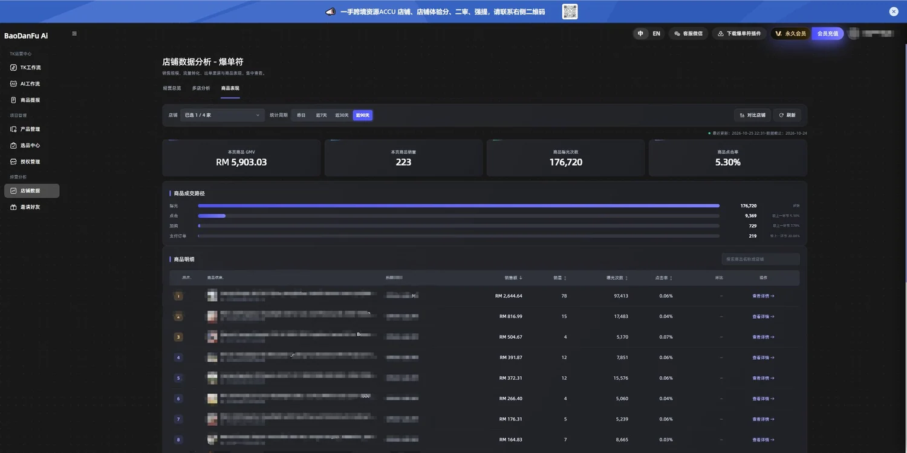Viewport: 907px width, 453px height.
Task: Open 查看详情 for RM 2,644.64 row
Action: [763, 296]
